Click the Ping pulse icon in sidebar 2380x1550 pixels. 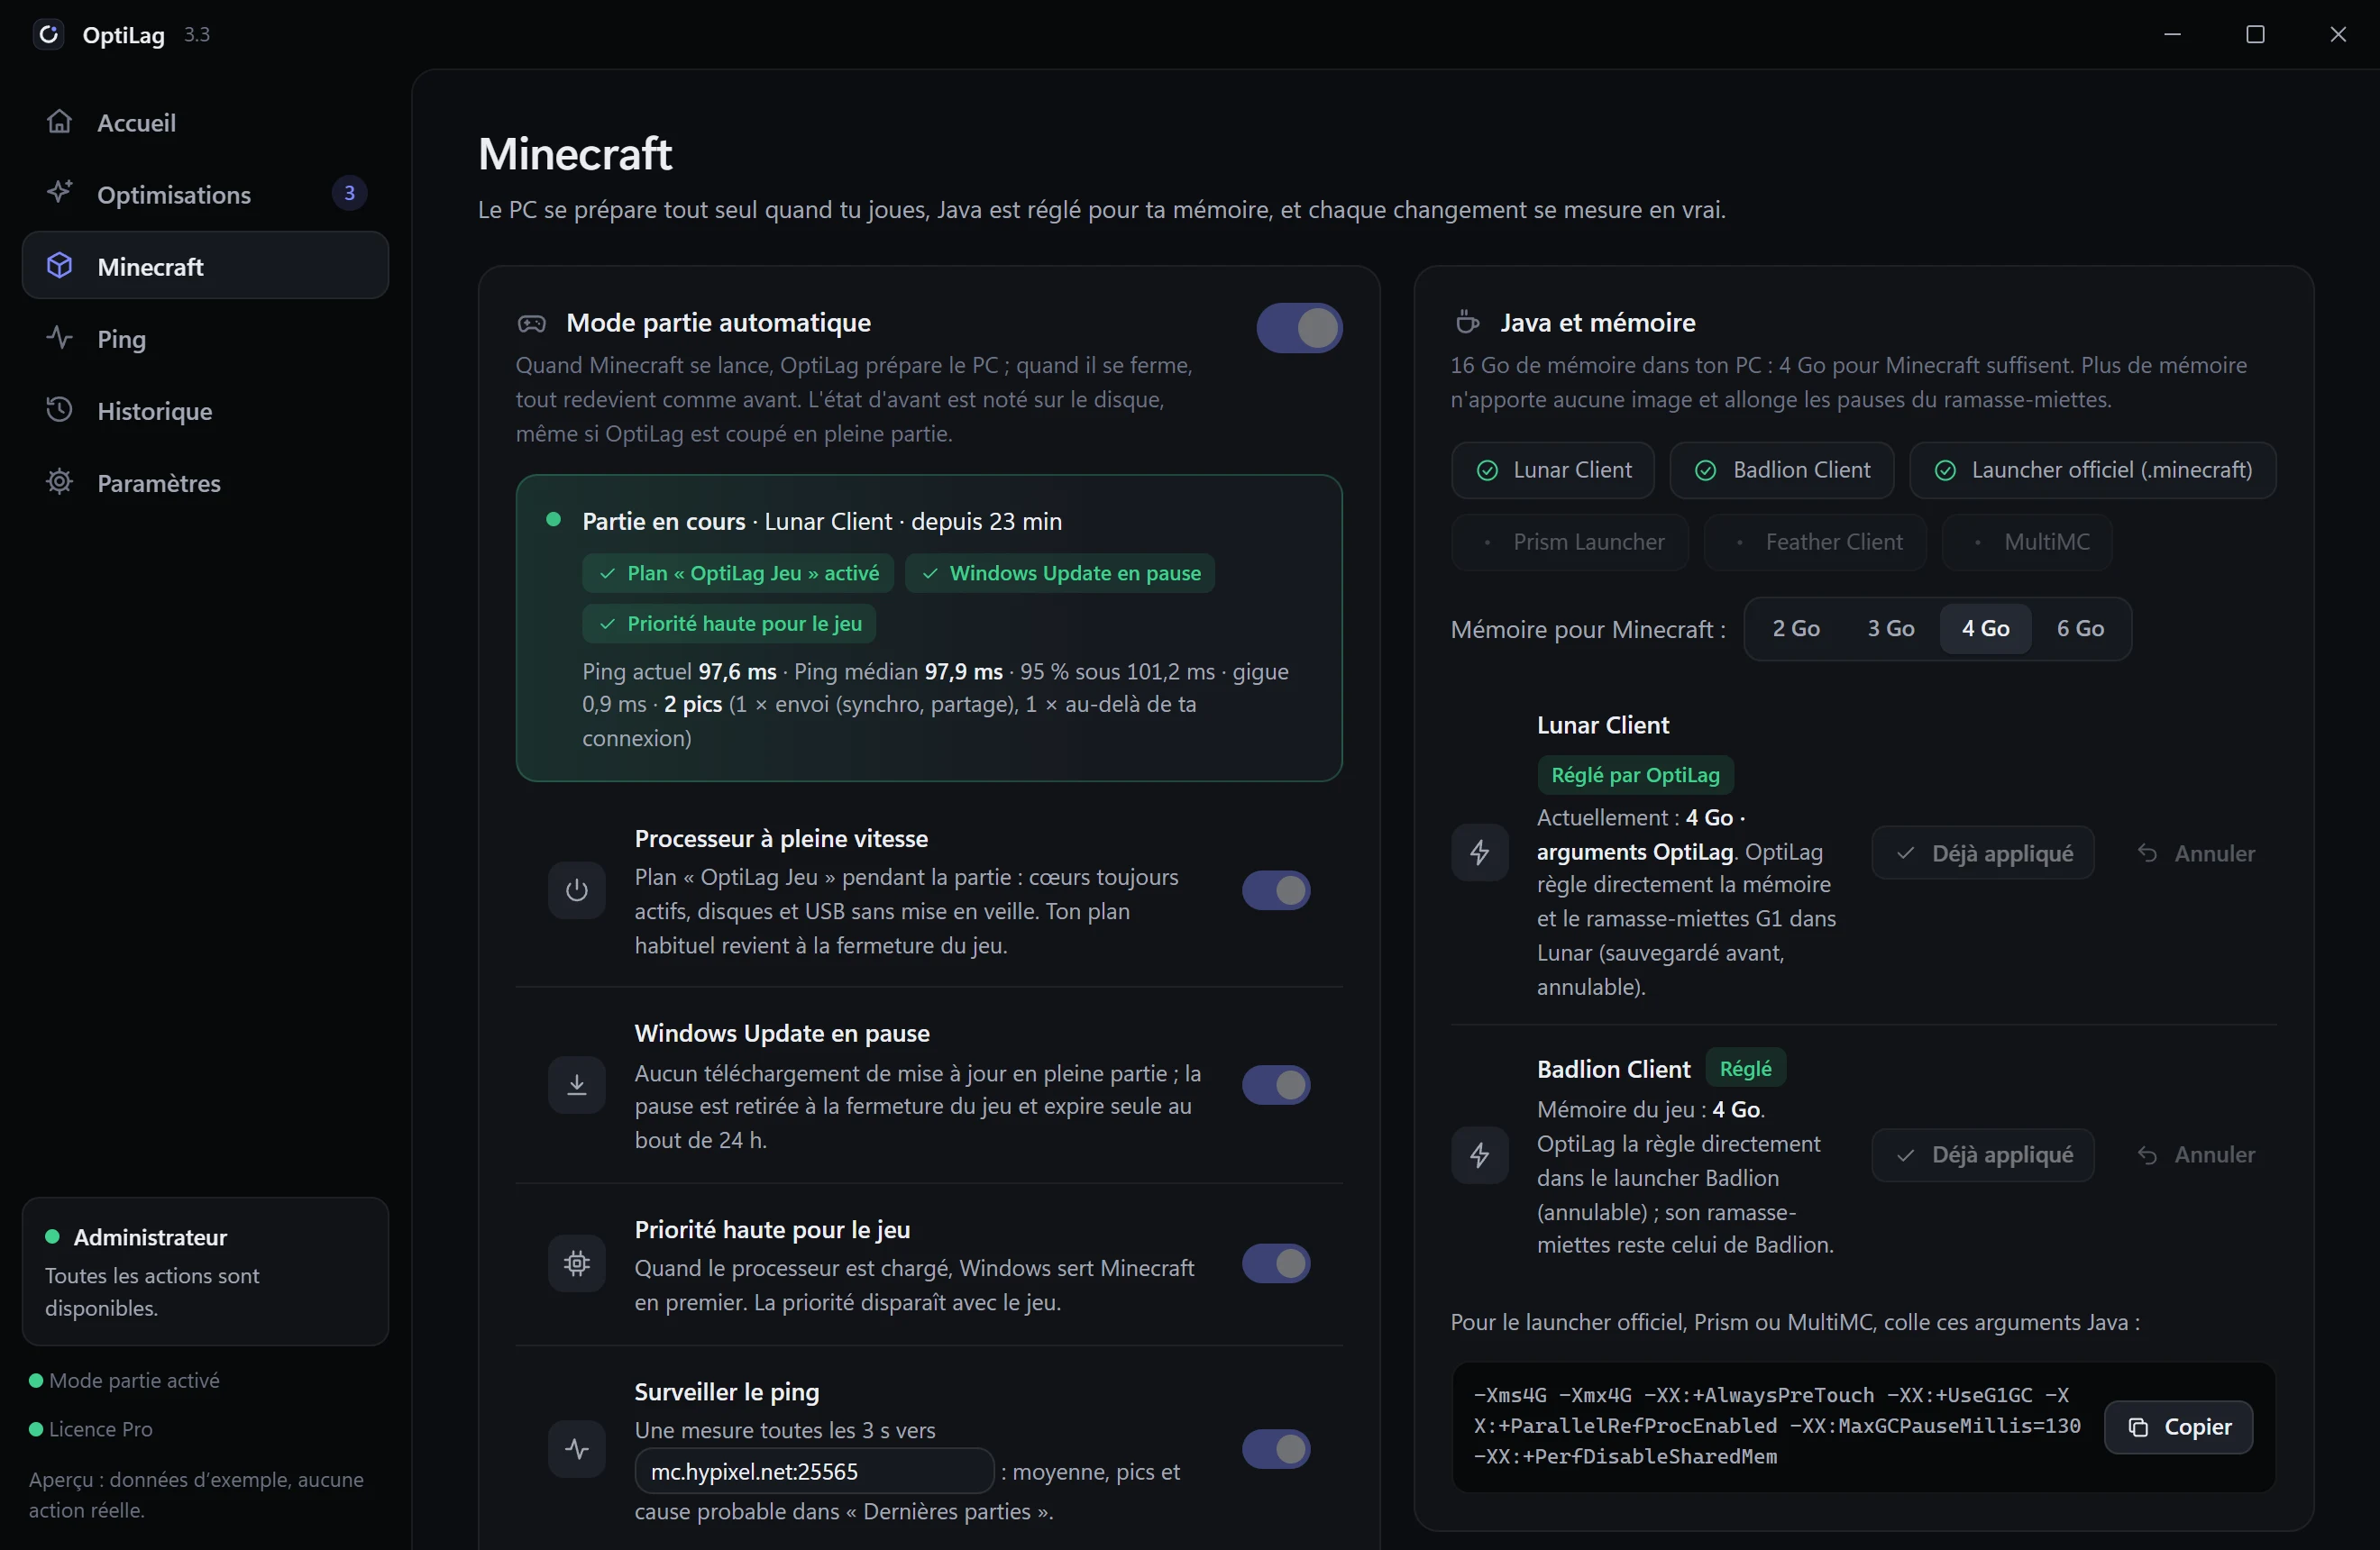(x=60, y=338)
